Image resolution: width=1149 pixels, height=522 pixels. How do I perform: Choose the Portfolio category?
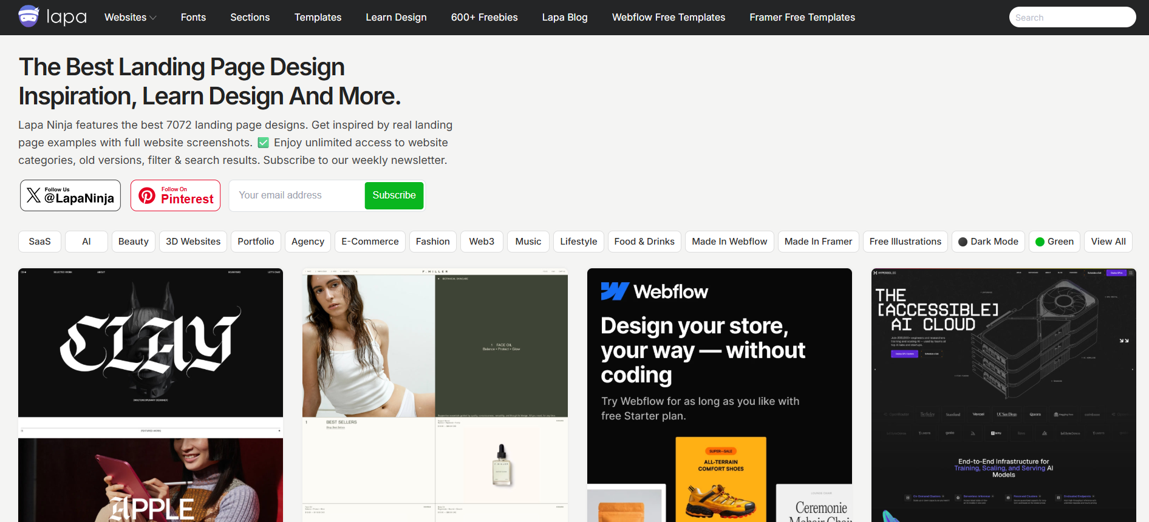256,242
